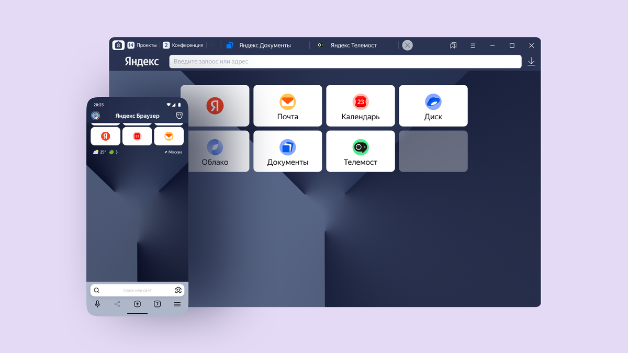Open the Календарь tile

[360, 106]
